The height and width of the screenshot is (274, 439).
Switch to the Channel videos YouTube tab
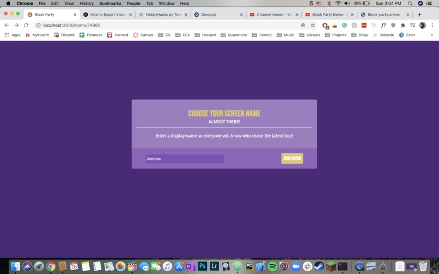click(275, 15)
